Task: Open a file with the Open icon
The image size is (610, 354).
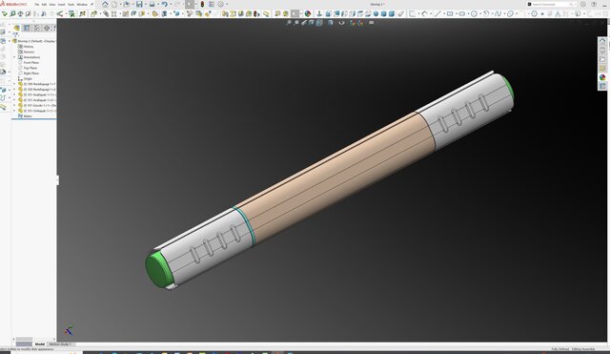Action: pos(127,4)
